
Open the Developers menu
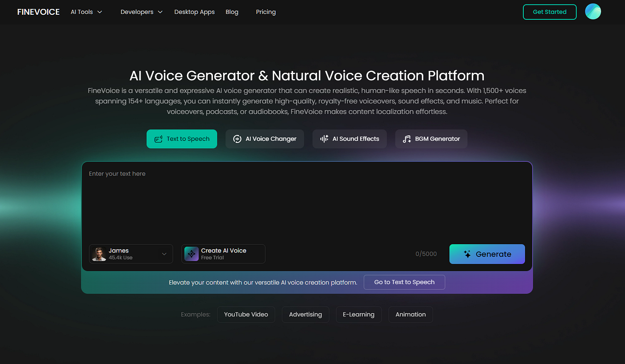(x=142, y=12)
